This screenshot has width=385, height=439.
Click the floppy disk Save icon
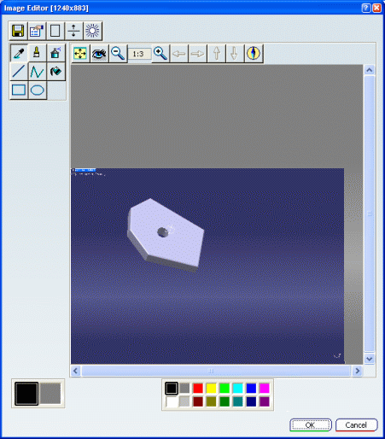(x=18, y=31)
